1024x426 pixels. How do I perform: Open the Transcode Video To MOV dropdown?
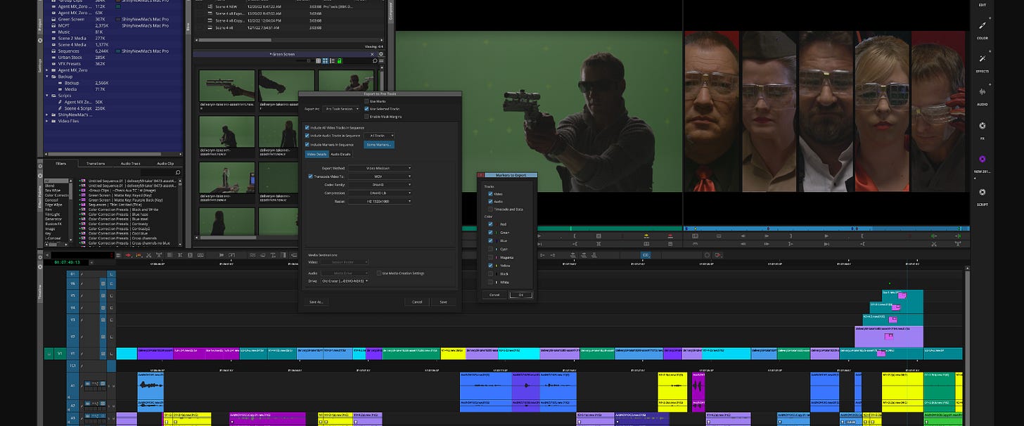(380, 176)
